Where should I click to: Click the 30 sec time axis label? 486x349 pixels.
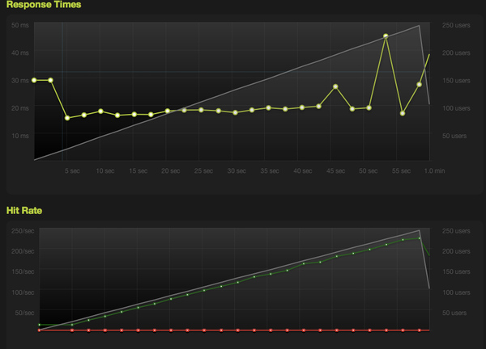click(237, 170)
